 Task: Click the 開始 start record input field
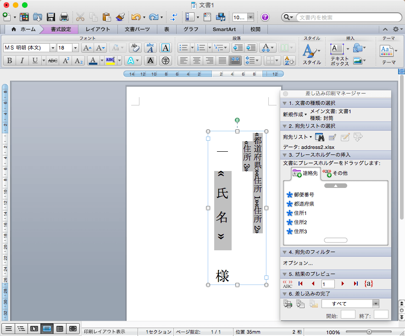348,314
